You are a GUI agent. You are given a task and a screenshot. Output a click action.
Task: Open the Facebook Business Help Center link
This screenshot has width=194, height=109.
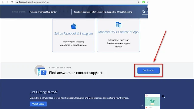(x=43, y=12)
